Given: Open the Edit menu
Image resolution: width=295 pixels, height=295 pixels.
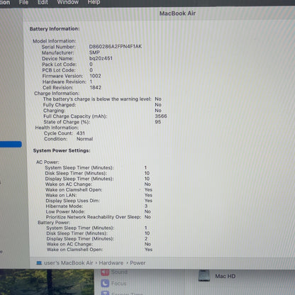Looking at the screenshot, I should (x=43, y=2).
